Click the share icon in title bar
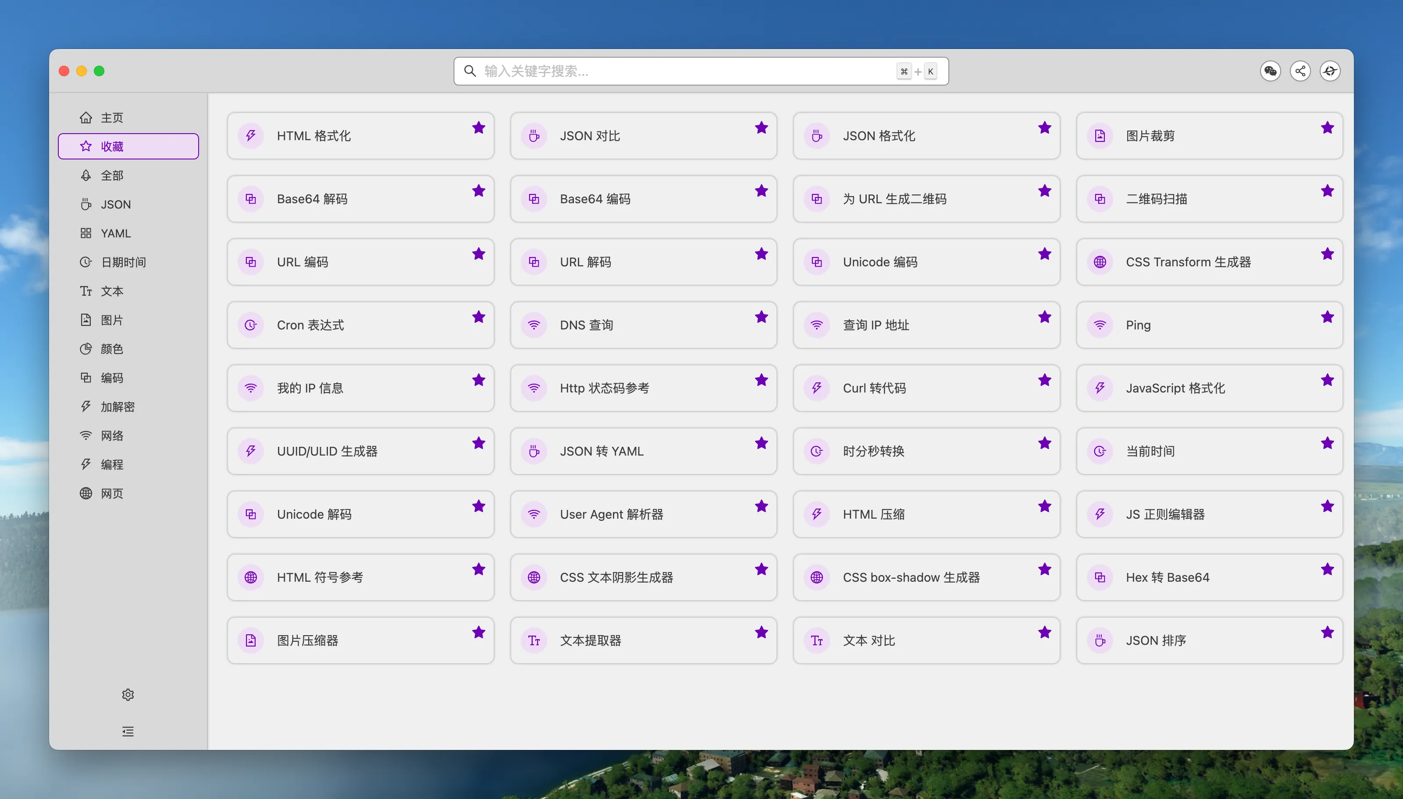Screen dimensions: 1403x799 tap(1300, 71)
